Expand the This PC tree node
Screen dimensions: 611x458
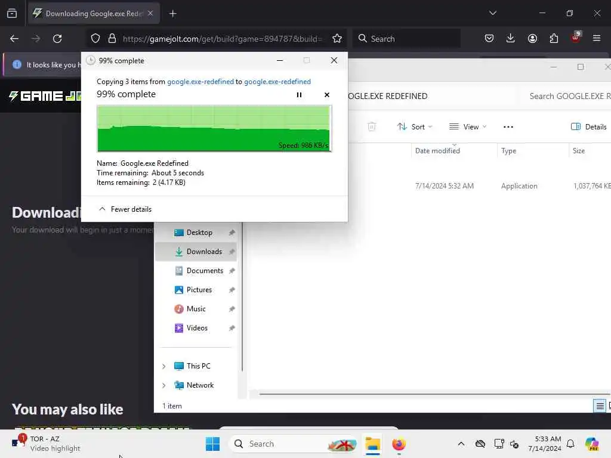[x=163, y=367]
